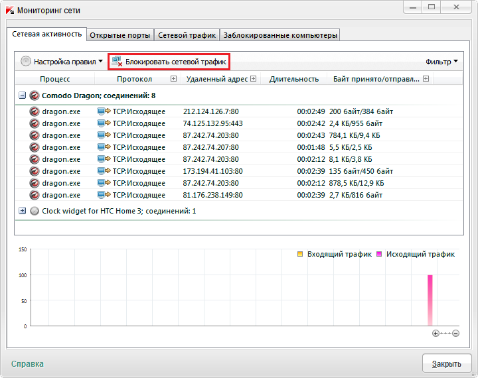Click the 2,4 КБ/955 байт value
Image resolution: width=478 pixels, height=378 pixels.
356,123
